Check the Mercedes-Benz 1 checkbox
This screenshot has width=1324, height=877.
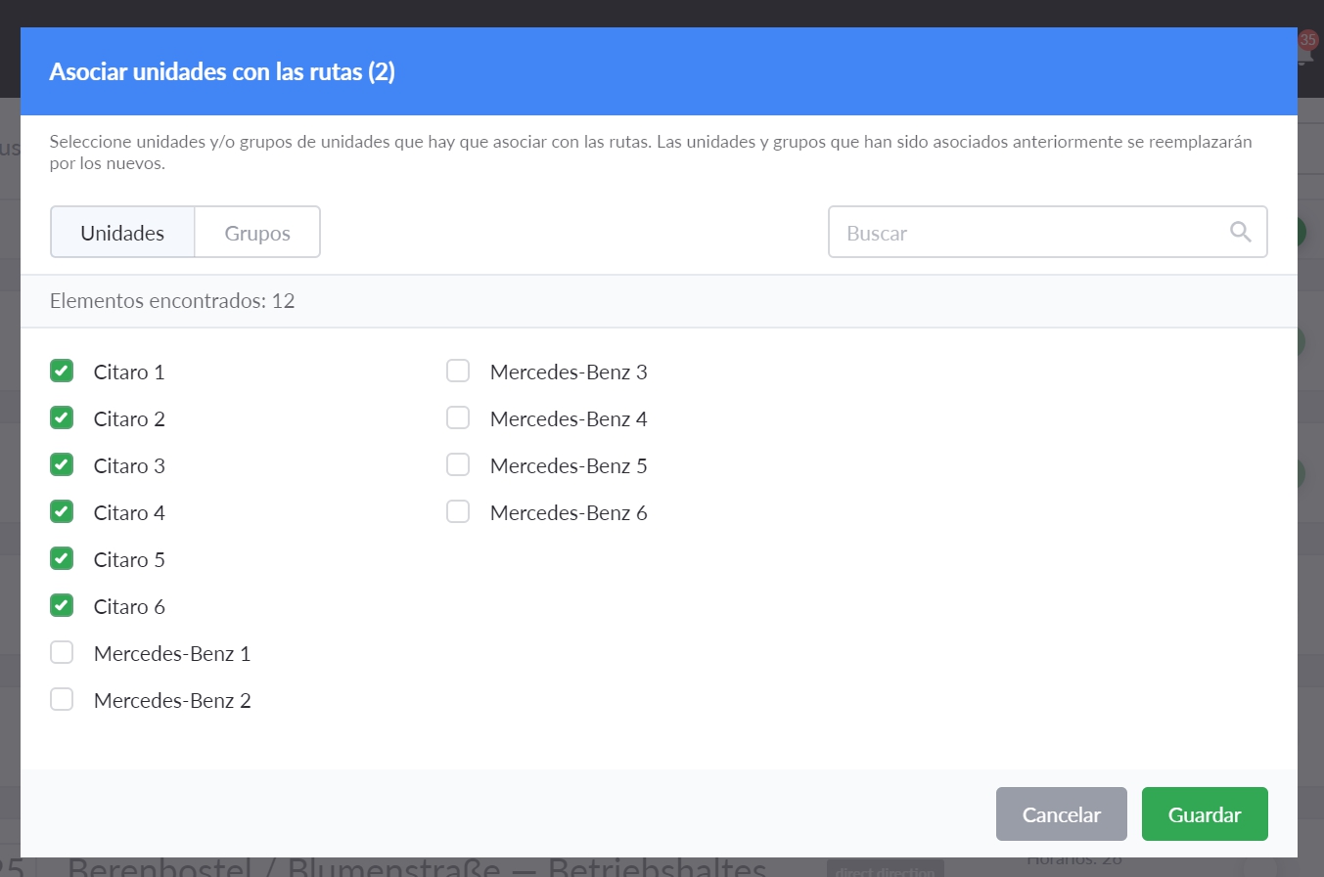[x=62, y=653]
